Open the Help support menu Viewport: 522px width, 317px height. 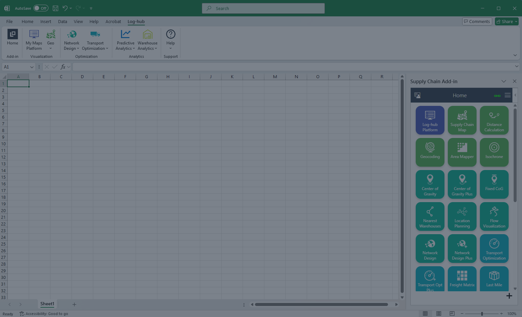[171, 40]
